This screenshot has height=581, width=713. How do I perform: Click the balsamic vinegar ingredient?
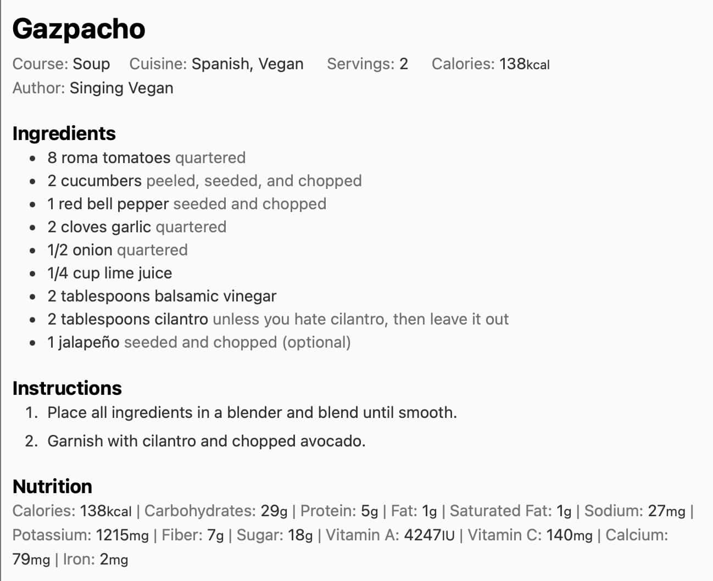[162, 296]
